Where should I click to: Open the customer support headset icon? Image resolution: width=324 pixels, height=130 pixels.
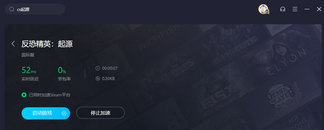pos(283,9)
